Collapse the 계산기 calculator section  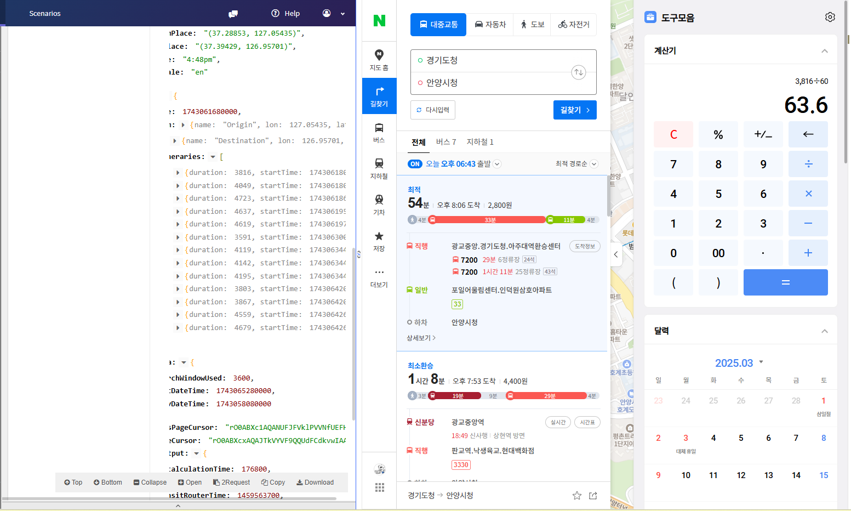(x=824, y=51)
